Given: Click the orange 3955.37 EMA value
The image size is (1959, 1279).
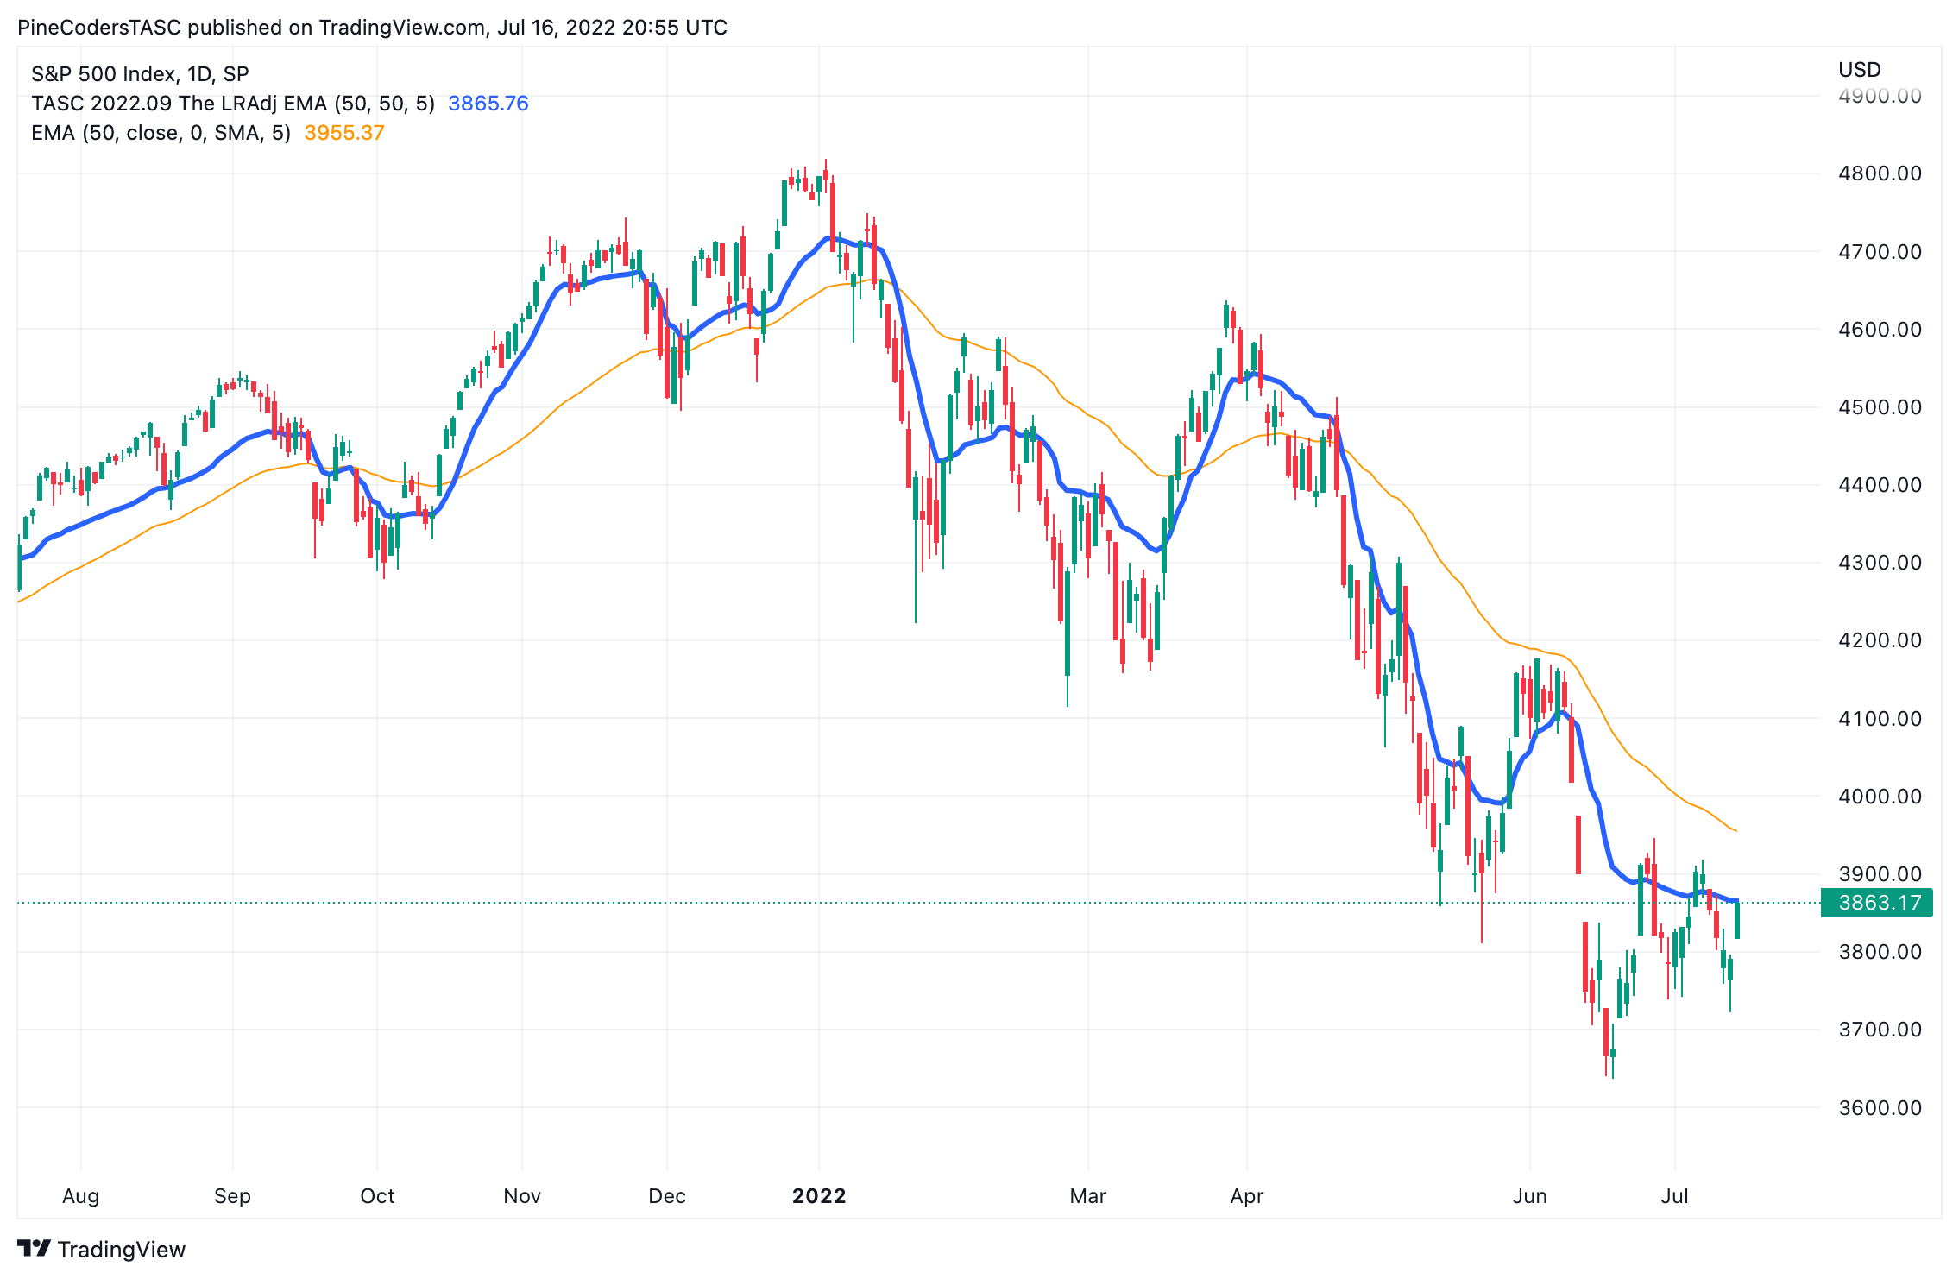Looking at the screenshot, I should tap(344, 133).
